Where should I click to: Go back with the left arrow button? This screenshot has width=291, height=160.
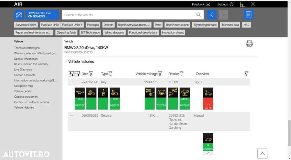tap(212, 15)
